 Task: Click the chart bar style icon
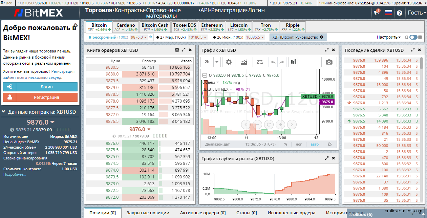[x=293, y=62]
